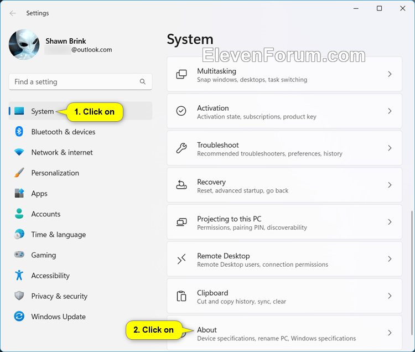The height and width of the screenshot is (352, 415).
Task: Click the Troubleshoot wrench icon
Action: click(181, 148)
